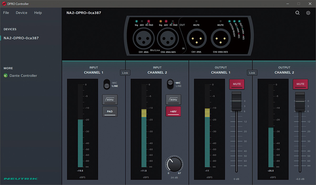
Task: Open the search magnifier icon
Action: point(298,13)
